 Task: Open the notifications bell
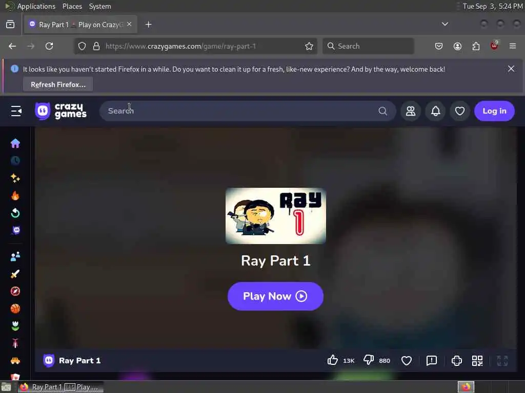click(x=436, y=111)
